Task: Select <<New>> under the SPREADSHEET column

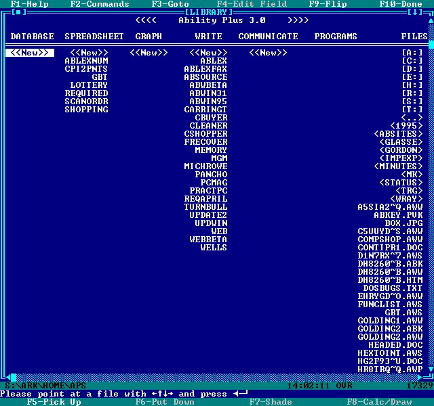Action: (89, 53)
